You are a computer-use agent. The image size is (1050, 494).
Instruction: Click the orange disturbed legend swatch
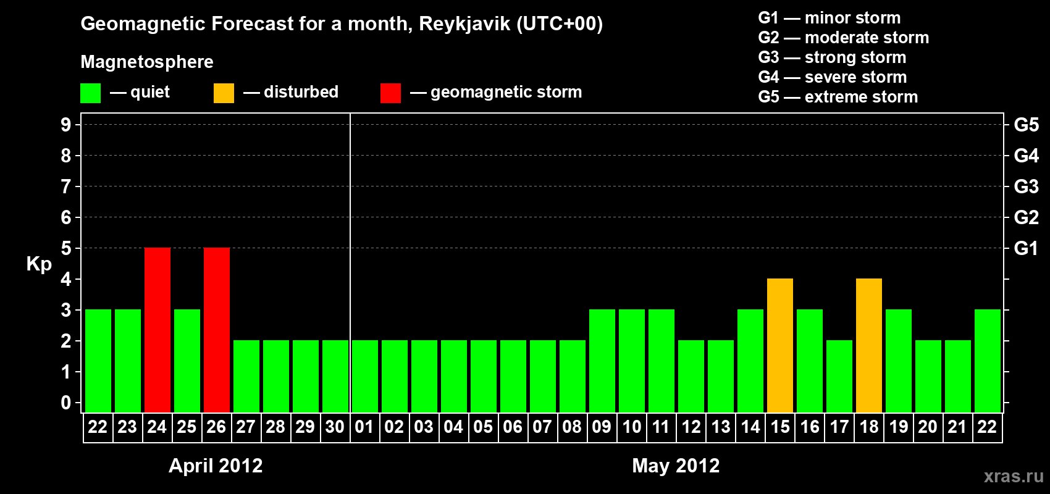point(224,93)
